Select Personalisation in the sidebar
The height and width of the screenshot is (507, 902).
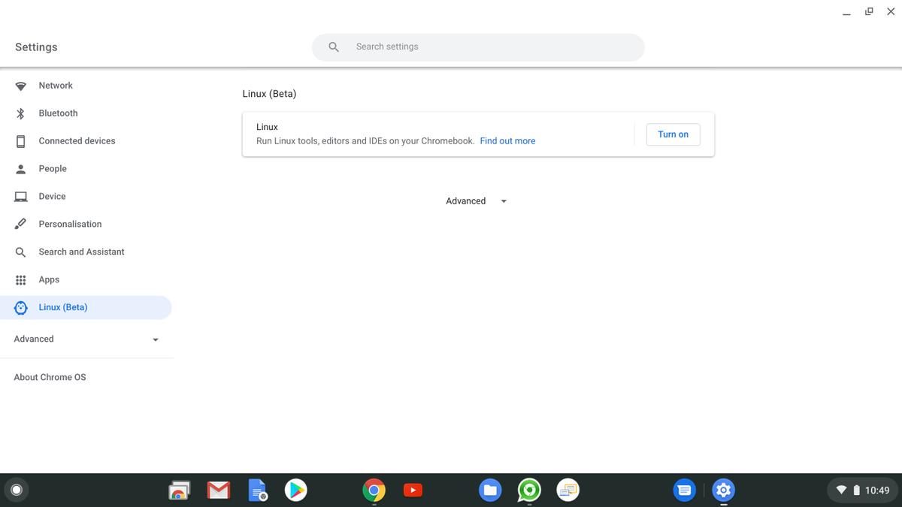pos(86,225)
